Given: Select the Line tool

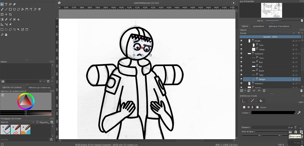Looking at the screenshot, I should coord(6,9).
